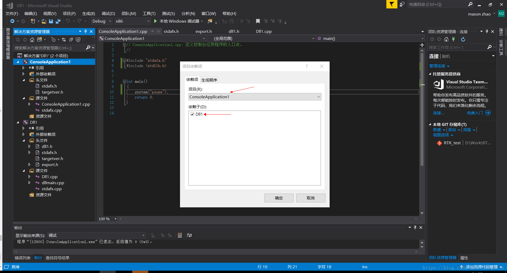Open the Pending Changes Filter clock icon
The width and height of the screenshot is (507, 273).
(x=54, y=39)
